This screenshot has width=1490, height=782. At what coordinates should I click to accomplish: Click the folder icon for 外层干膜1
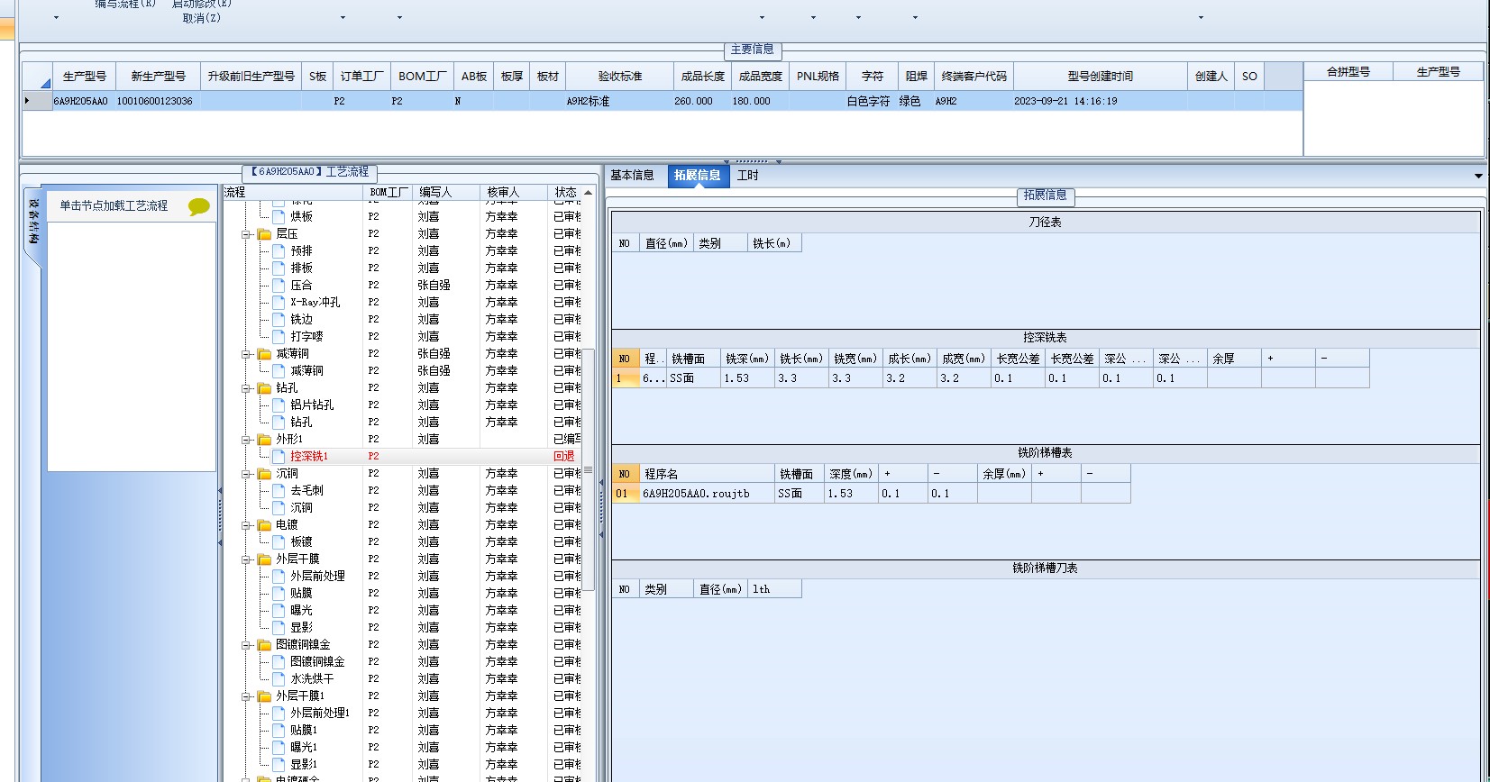pyautogui.click(x=264, y=696)
